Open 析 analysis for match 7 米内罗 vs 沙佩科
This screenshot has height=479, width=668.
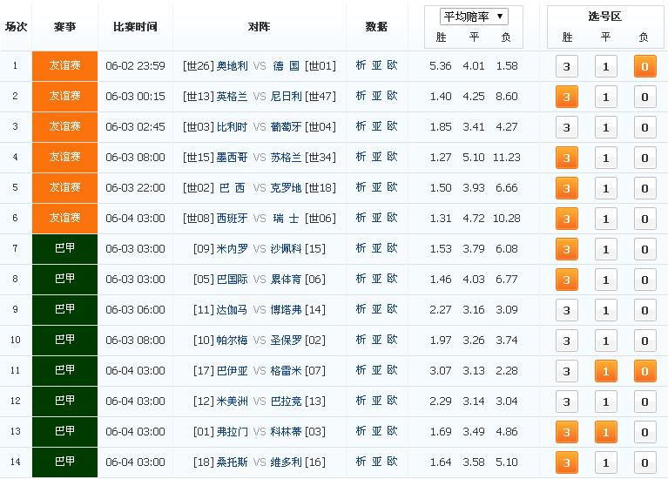coord(361,248)
